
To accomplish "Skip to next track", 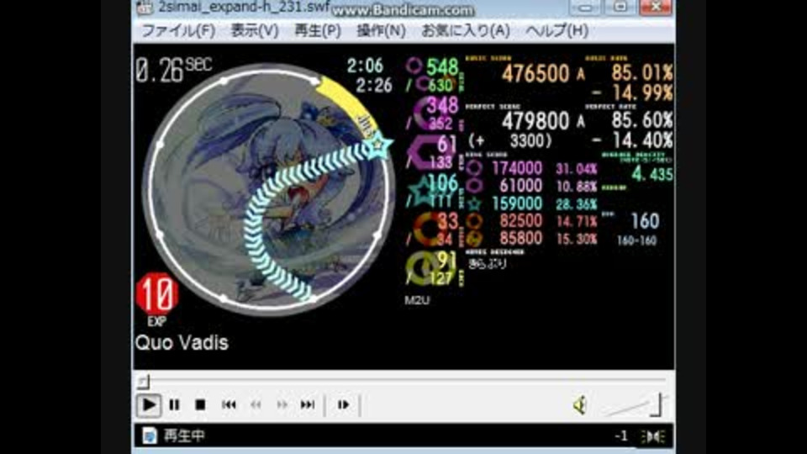I will (x=308, y=405).
